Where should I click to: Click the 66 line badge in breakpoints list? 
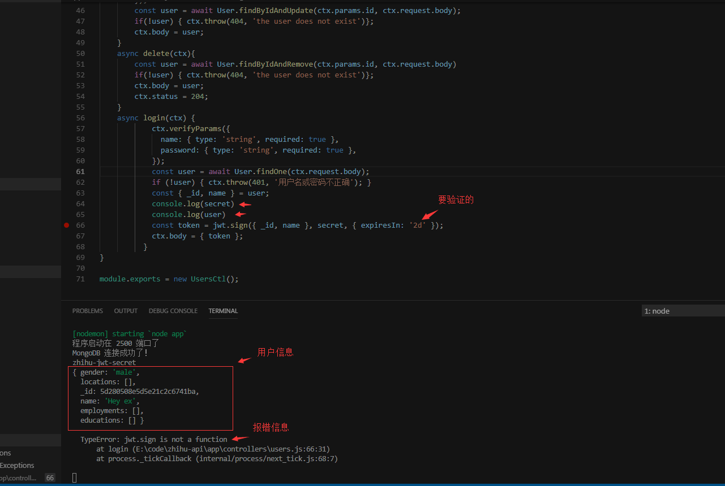tap(50, 478)
